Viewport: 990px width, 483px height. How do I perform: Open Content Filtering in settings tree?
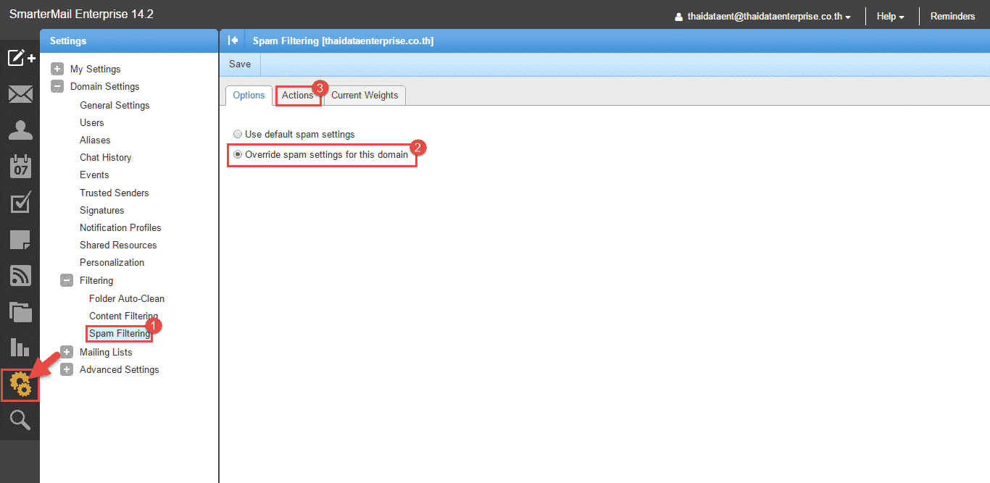click(123, 316)
